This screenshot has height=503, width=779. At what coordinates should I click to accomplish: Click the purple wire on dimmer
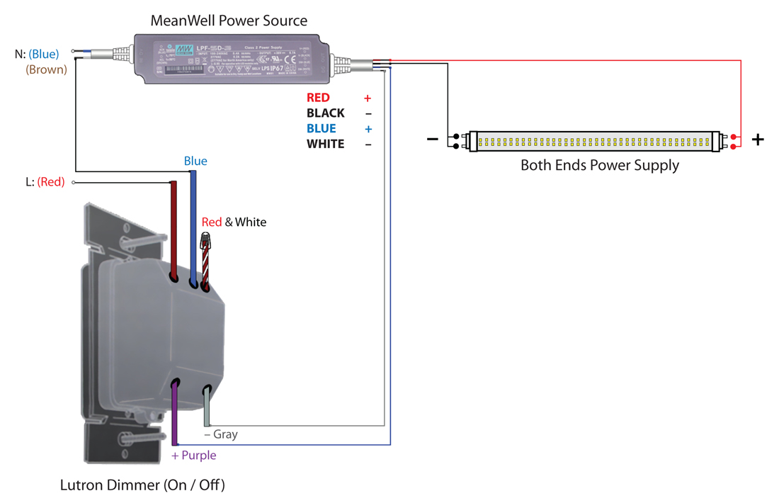click(174, 412)
